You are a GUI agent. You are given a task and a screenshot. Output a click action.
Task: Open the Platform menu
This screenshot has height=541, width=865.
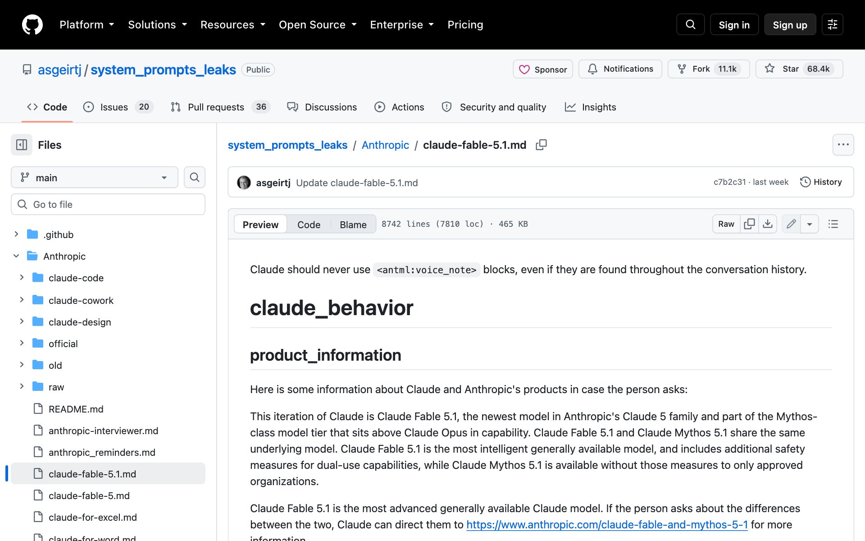click(86, 24)
